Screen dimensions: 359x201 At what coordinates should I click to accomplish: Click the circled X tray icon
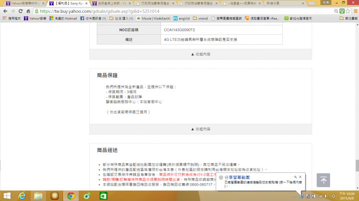334,196
